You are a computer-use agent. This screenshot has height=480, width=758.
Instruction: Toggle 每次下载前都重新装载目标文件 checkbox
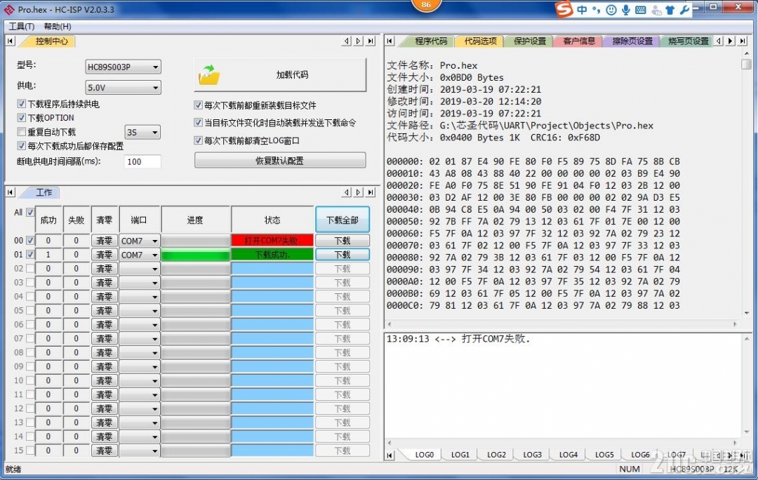(198, 105)
